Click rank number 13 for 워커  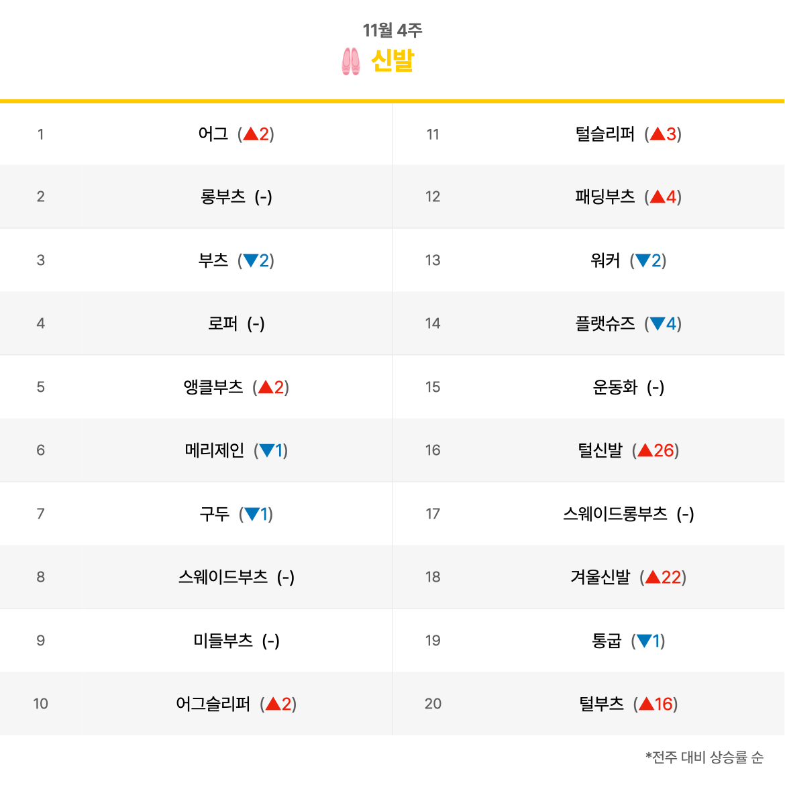(433, 260)
